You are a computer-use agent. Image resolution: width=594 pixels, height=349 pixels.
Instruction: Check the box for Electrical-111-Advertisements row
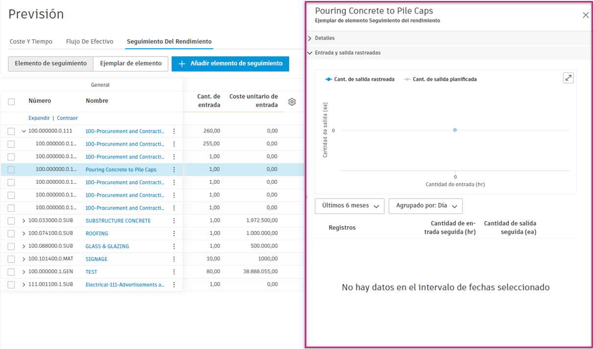point(11,284)
